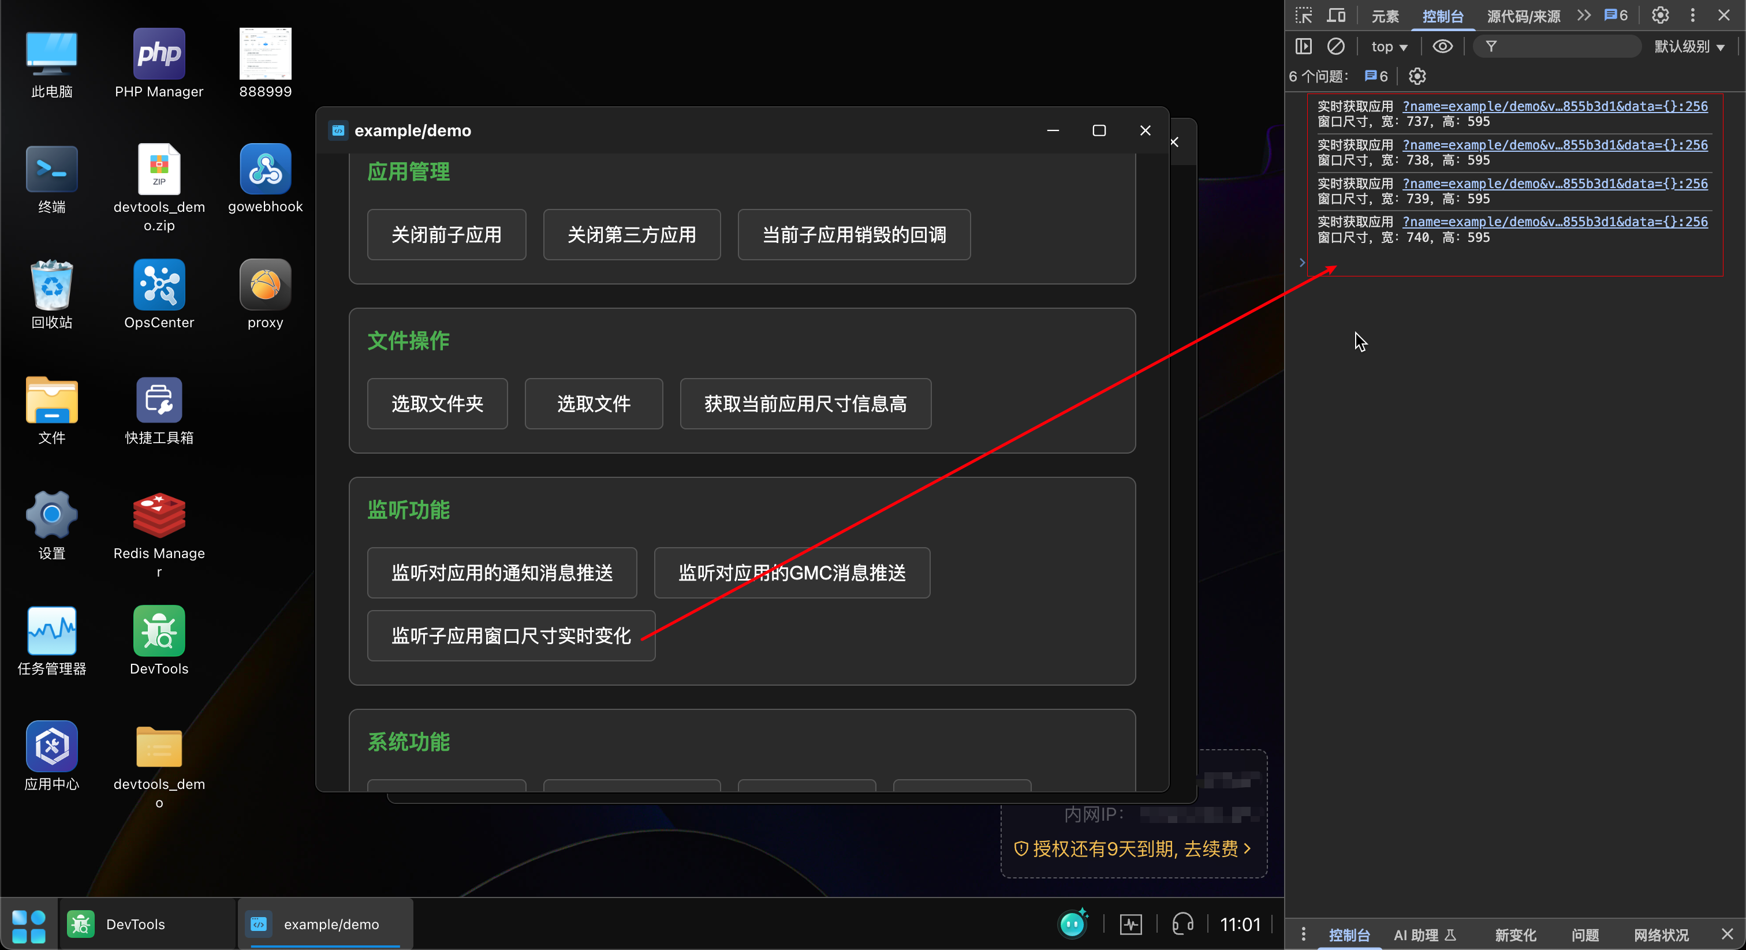Open source link on the 宽: 739 log line

(1555, 184)
